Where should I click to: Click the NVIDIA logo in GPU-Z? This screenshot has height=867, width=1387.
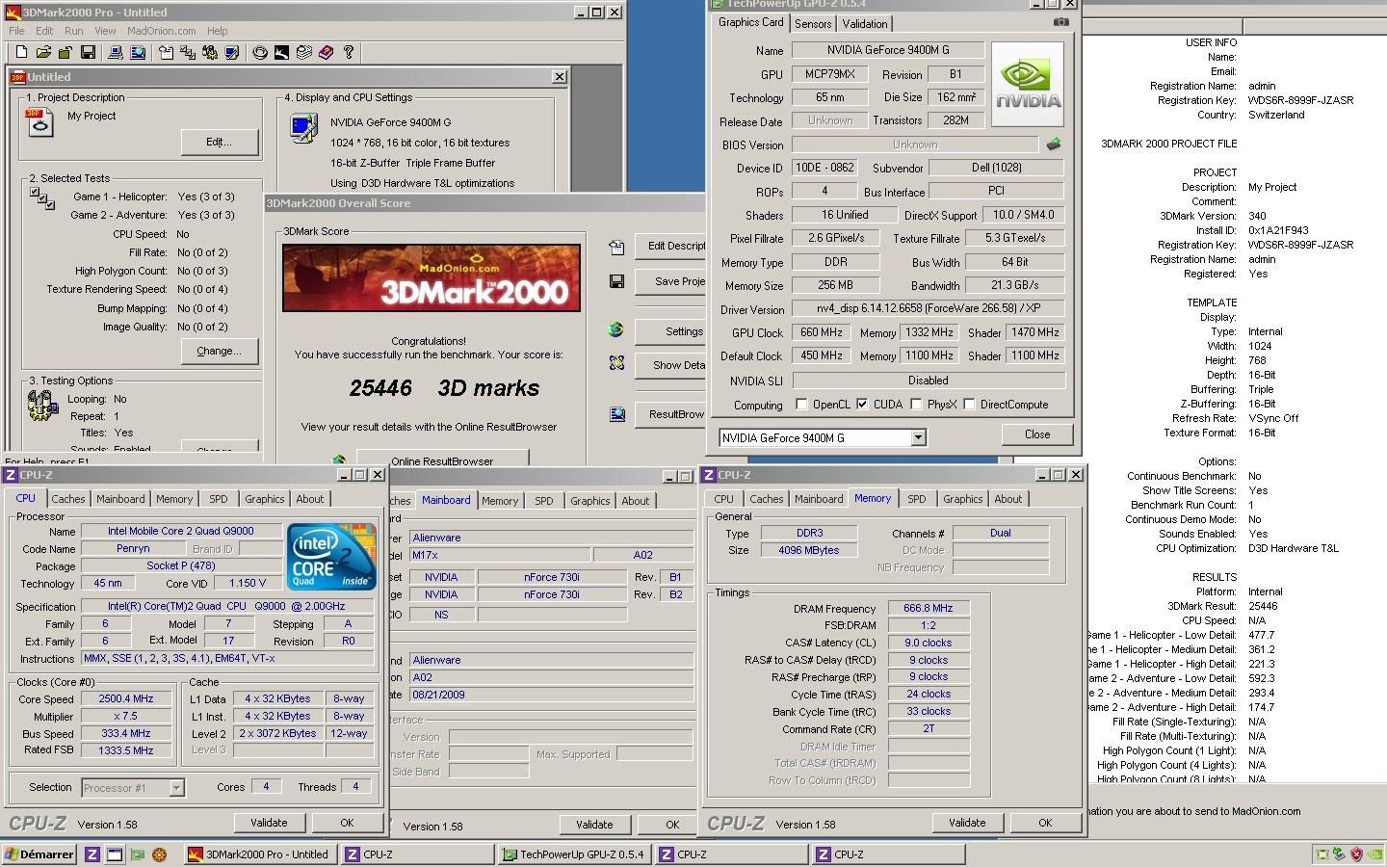pyautogui.click(x=1028, y=84)
